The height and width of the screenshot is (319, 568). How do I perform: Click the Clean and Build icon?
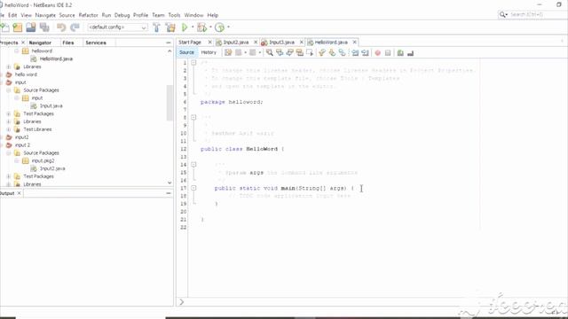point(170,27)
